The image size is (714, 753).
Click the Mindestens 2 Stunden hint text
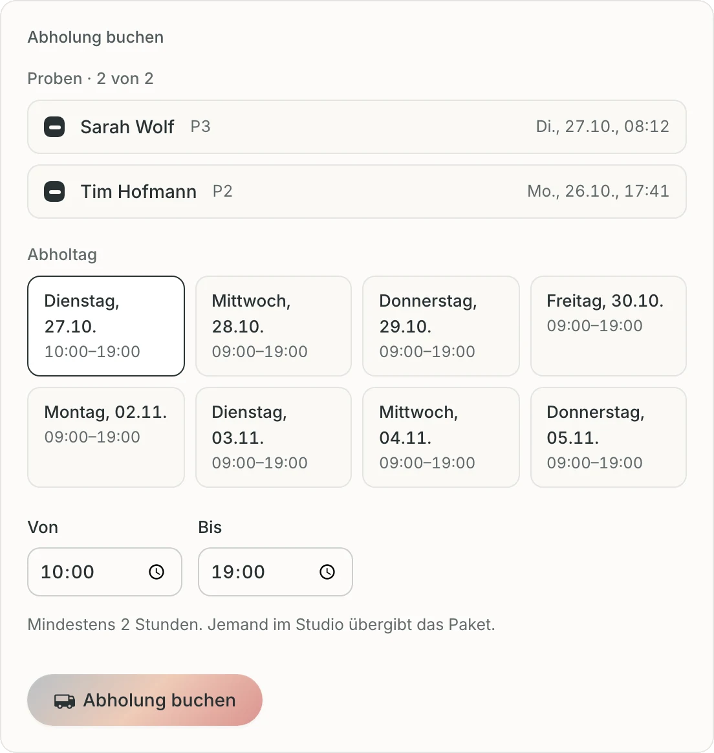261,625
